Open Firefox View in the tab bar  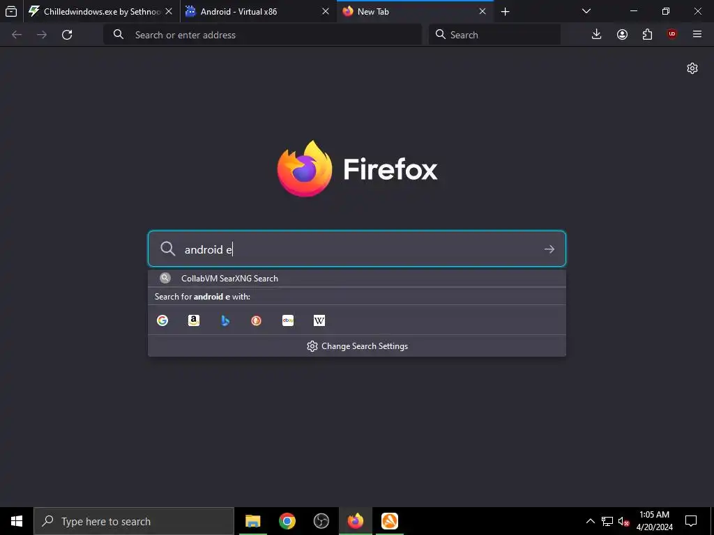coord(11,11)
